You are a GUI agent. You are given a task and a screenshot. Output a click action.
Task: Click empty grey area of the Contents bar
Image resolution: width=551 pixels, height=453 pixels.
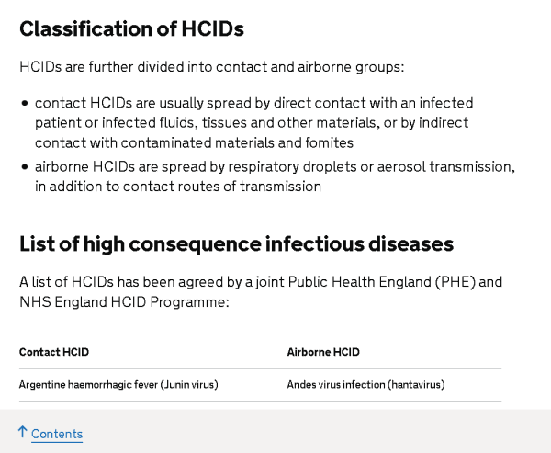(316, 432)
